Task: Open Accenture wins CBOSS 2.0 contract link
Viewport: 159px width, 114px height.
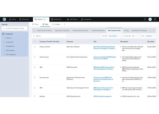Action: point(103,79)
